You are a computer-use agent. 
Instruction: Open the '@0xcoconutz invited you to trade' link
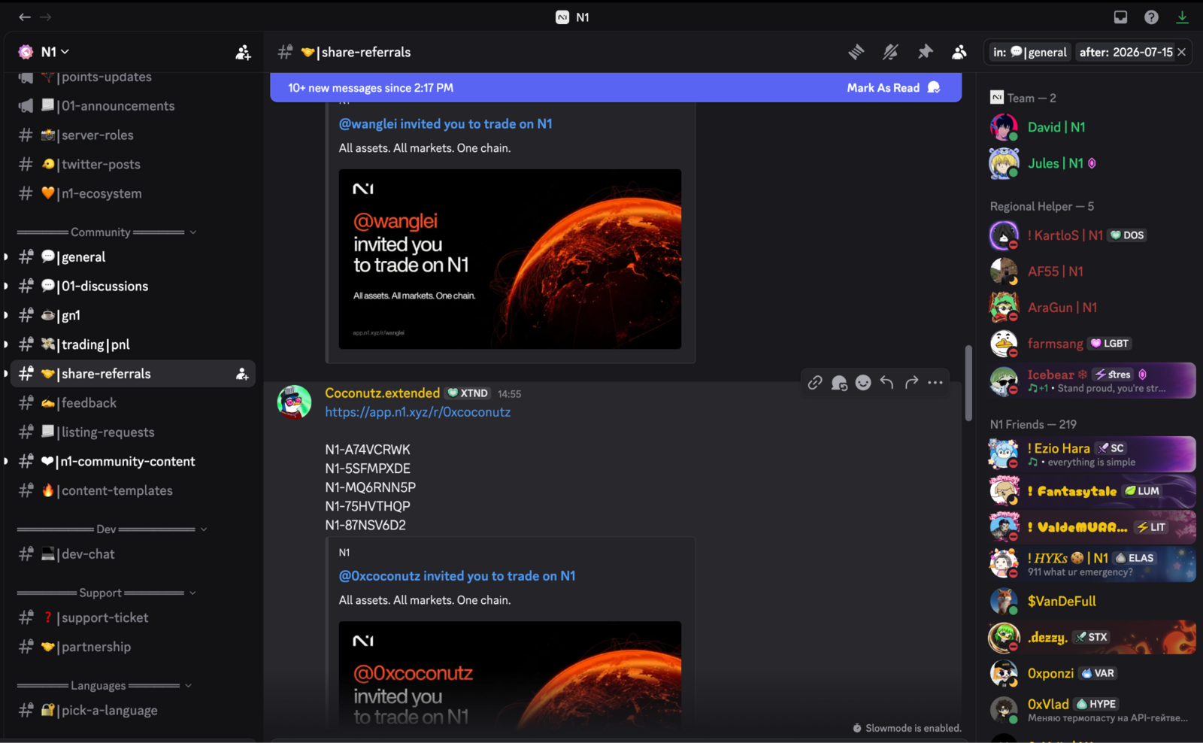coord(457,576)
